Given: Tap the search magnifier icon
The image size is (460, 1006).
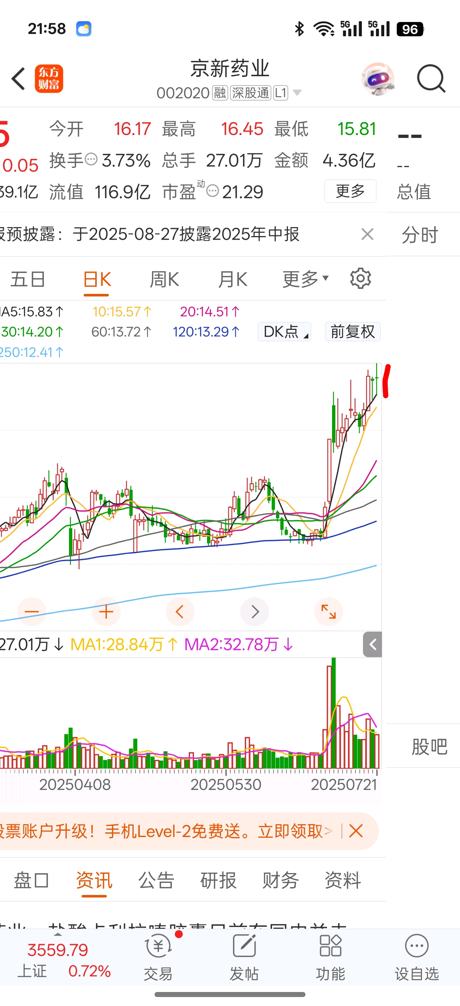Looking at the screenshot, I should click(431, 78).
